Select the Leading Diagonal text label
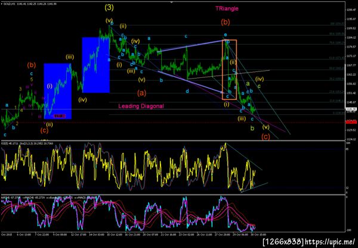The width and height of the screenshot is (358, 248). coord(141,106)
